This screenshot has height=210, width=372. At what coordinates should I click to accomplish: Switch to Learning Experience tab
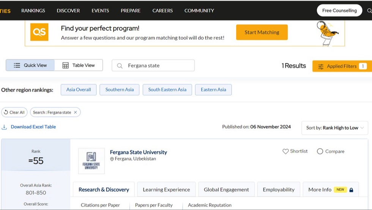point(166,190)
